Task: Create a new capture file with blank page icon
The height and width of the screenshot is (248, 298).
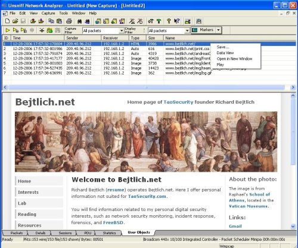Action: 7,21
